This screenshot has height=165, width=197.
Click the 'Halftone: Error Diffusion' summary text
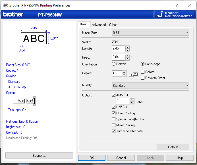pyautogui.click(x=22, y=121)
